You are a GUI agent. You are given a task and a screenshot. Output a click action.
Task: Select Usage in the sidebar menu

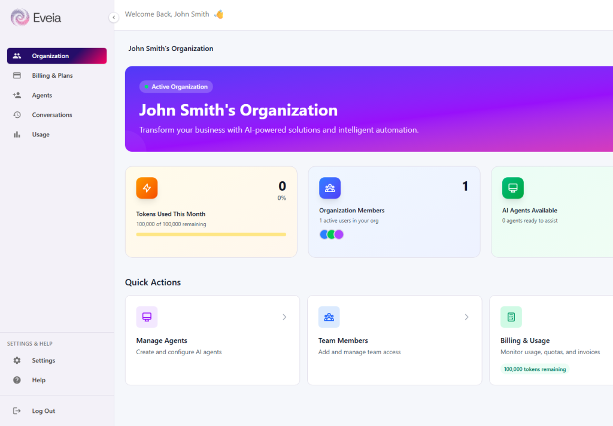(41, 135)
